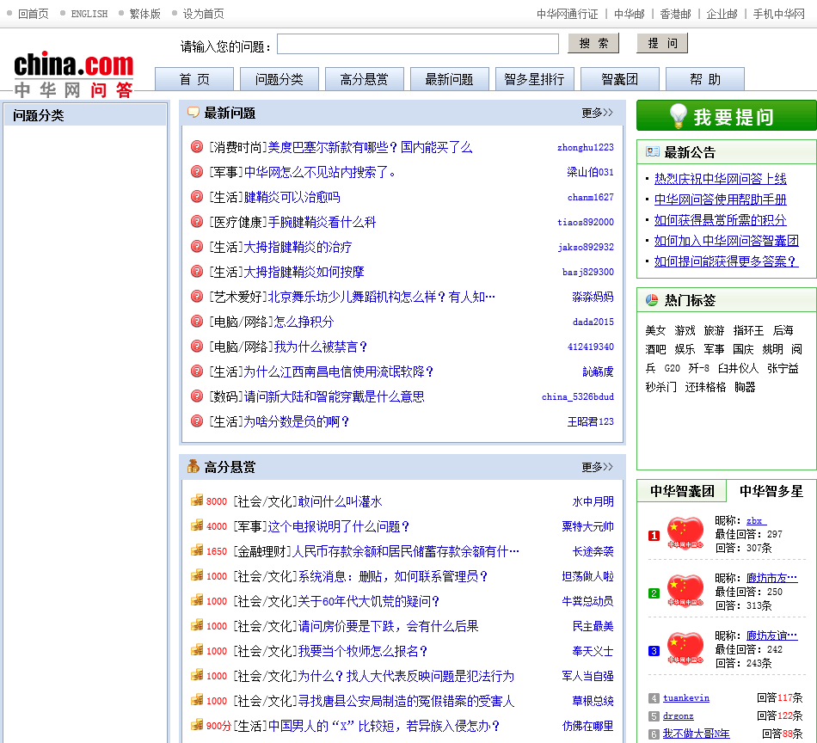The height and width of the screenshot is (743, 817).
Task: Open announcement 中华网问答使用帮助手册
Action: pyautogui.click(x=720, y=200)
